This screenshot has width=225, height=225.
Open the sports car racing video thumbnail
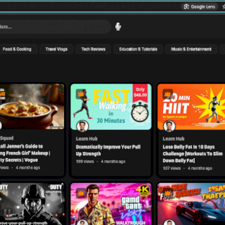191,204
